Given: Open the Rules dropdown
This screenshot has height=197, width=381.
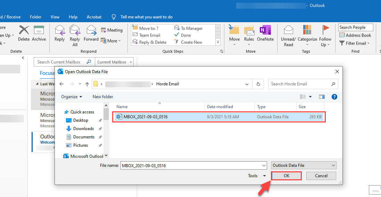Looking at the screenshot, I should 249,36.
